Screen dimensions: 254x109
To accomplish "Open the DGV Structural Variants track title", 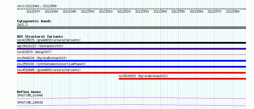I will pyautogui.click(x=40, y=37).
